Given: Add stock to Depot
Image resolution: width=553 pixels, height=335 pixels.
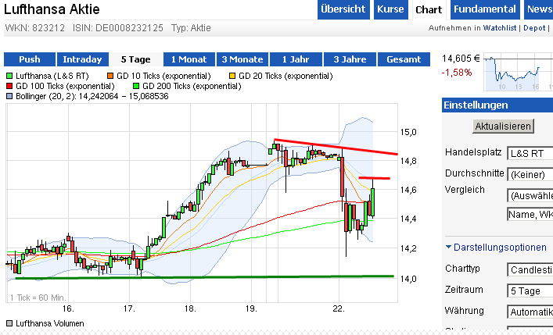Looking at the screenshot, I should click(534, 28).
